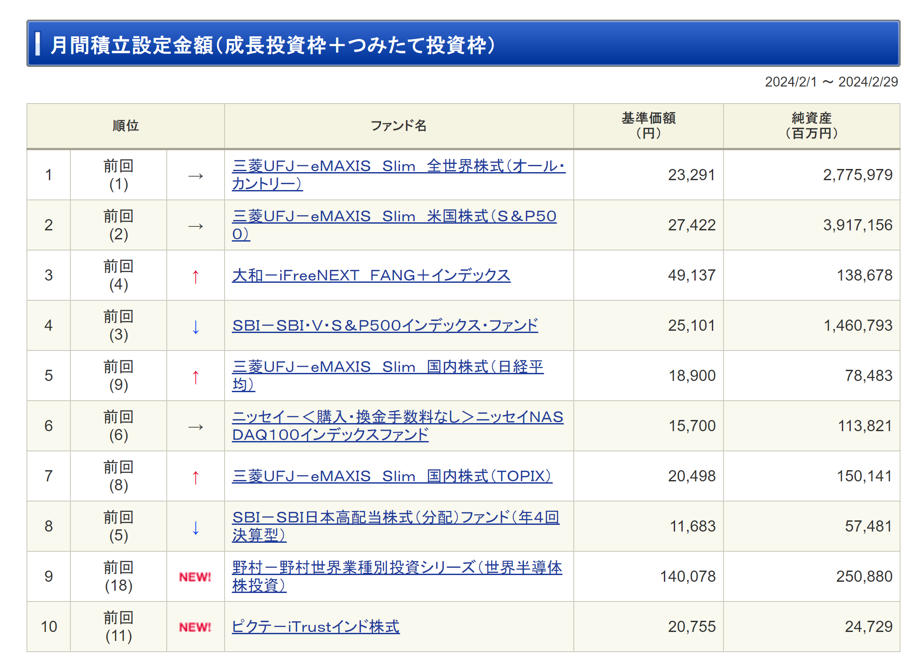Open eMAXIS Slim 米国株式 S&P500 link
914x662 pixels.
394,216
